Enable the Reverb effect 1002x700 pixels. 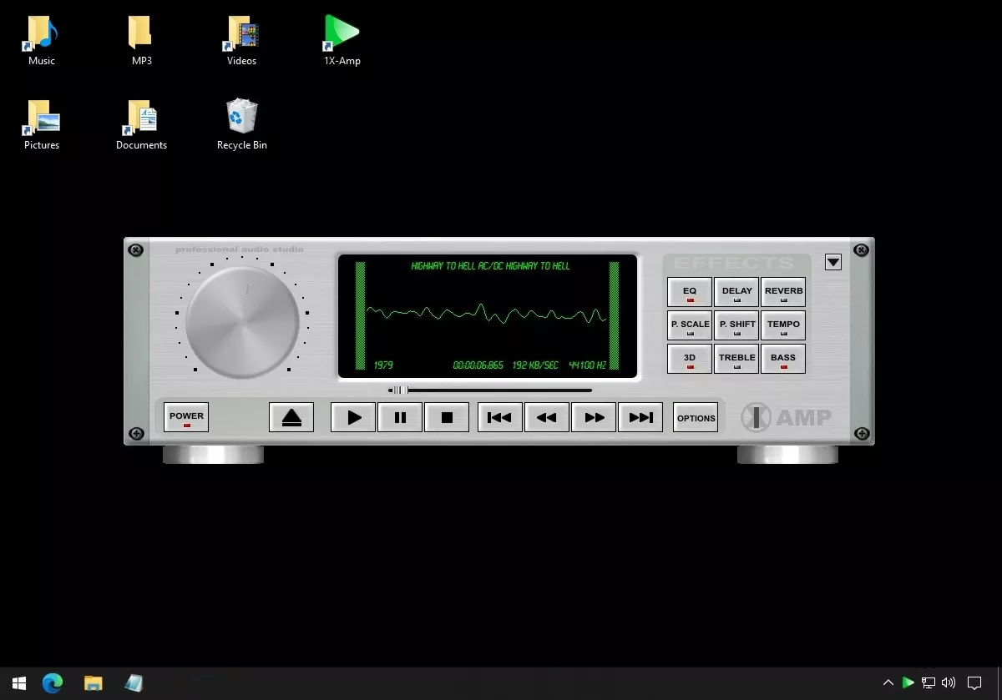point(783,292)
